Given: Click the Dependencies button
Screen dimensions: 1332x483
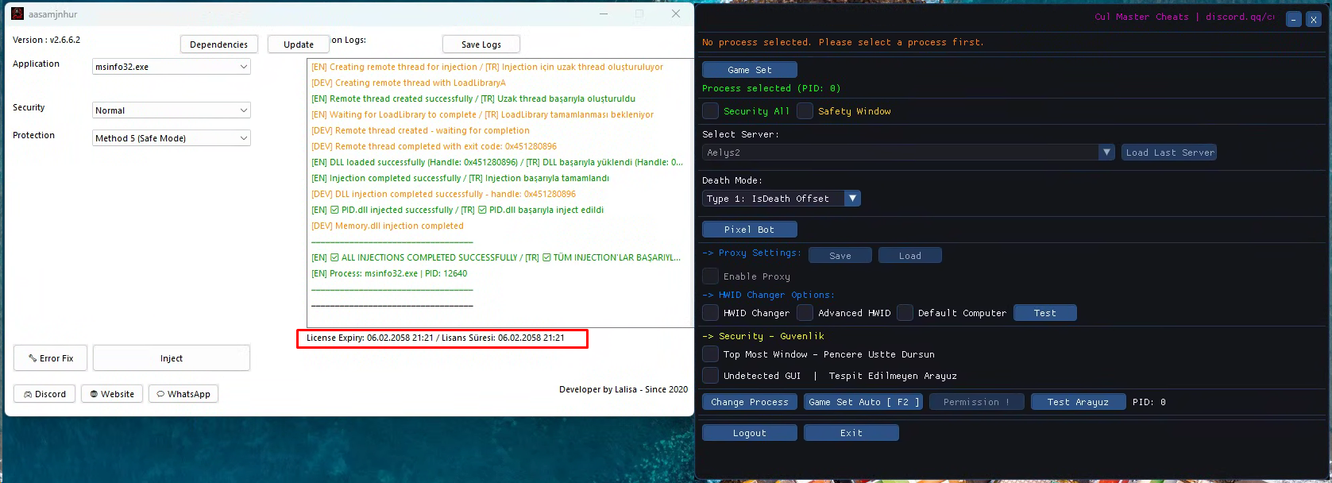Looking at the screenshot, I should 219,44.
